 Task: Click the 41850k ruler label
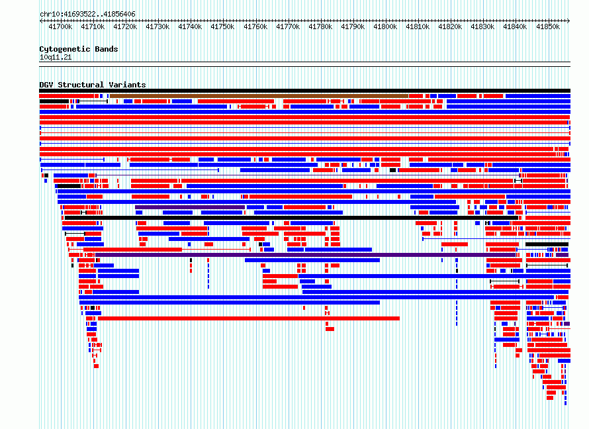coord(548,26)
